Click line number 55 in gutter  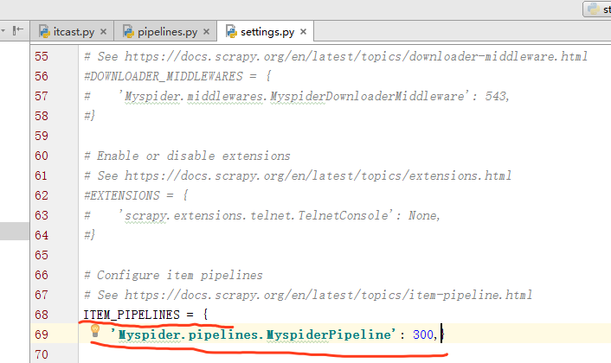pos(42,56)
